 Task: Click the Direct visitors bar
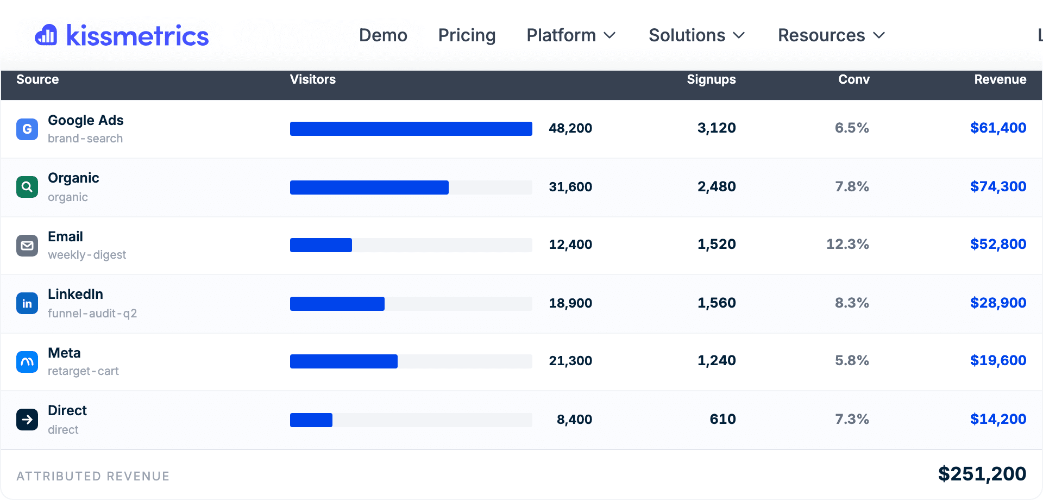pos(411,420)
